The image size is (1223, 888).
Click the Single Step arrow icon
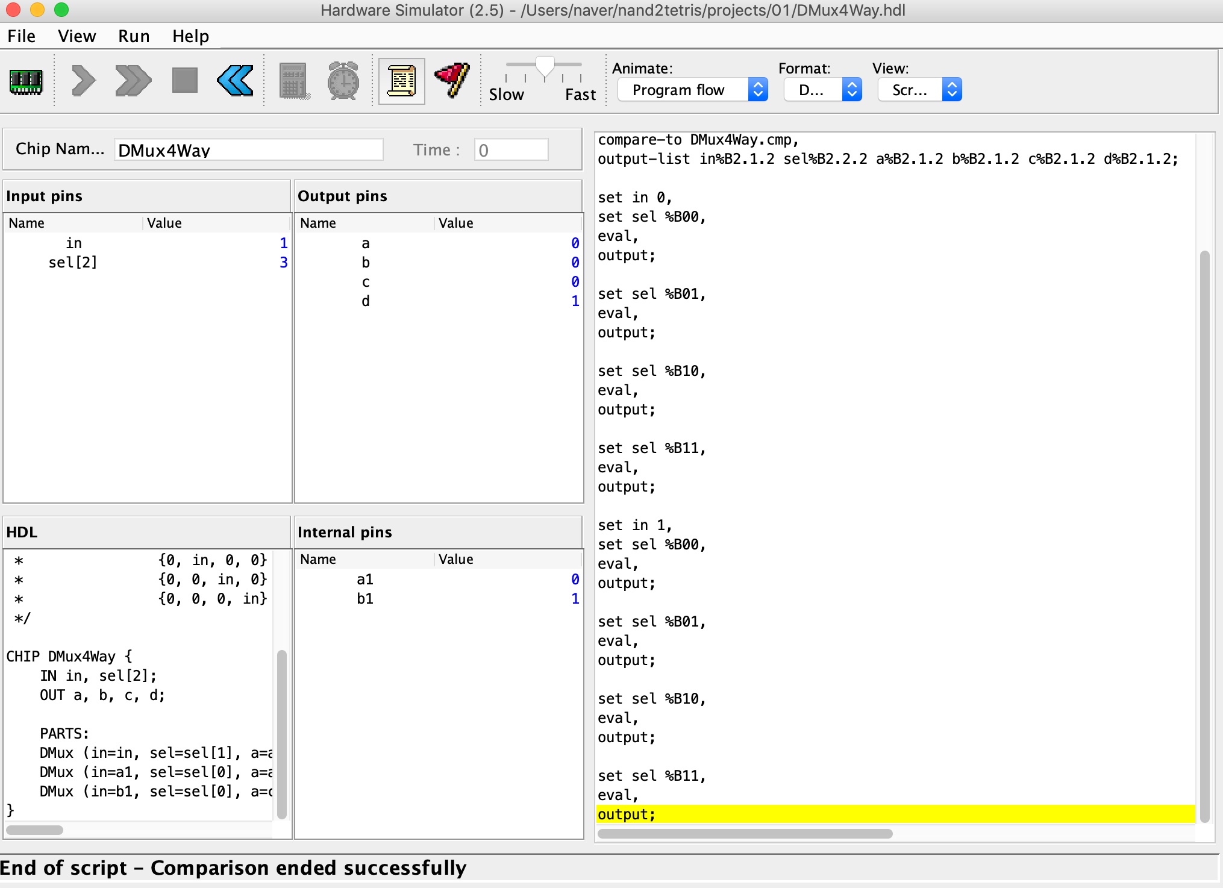(x=84, y=81)
